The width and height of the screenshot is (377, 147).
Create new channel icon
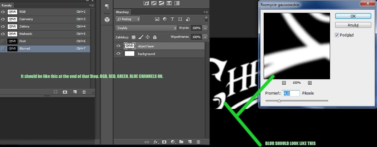point(75,92)
